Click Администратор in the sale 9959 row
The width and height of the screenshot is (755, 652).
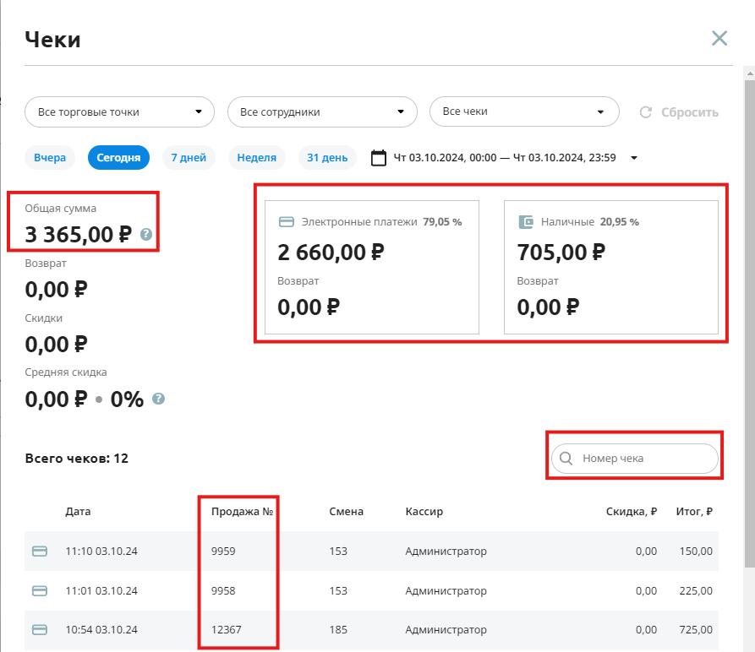tap(446, 551)
